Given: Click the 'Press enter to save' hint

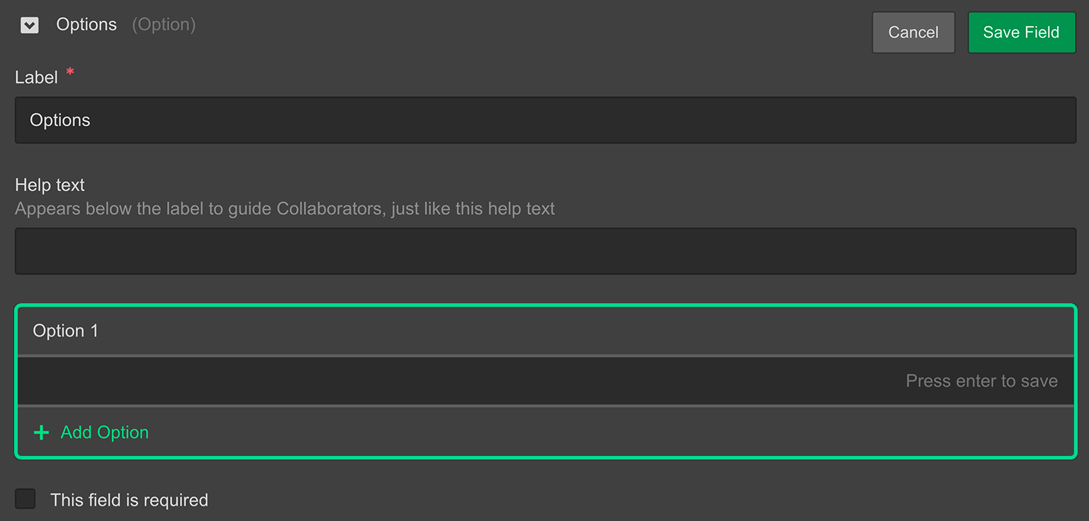Looking at the screenshot, I should point(981,381).
